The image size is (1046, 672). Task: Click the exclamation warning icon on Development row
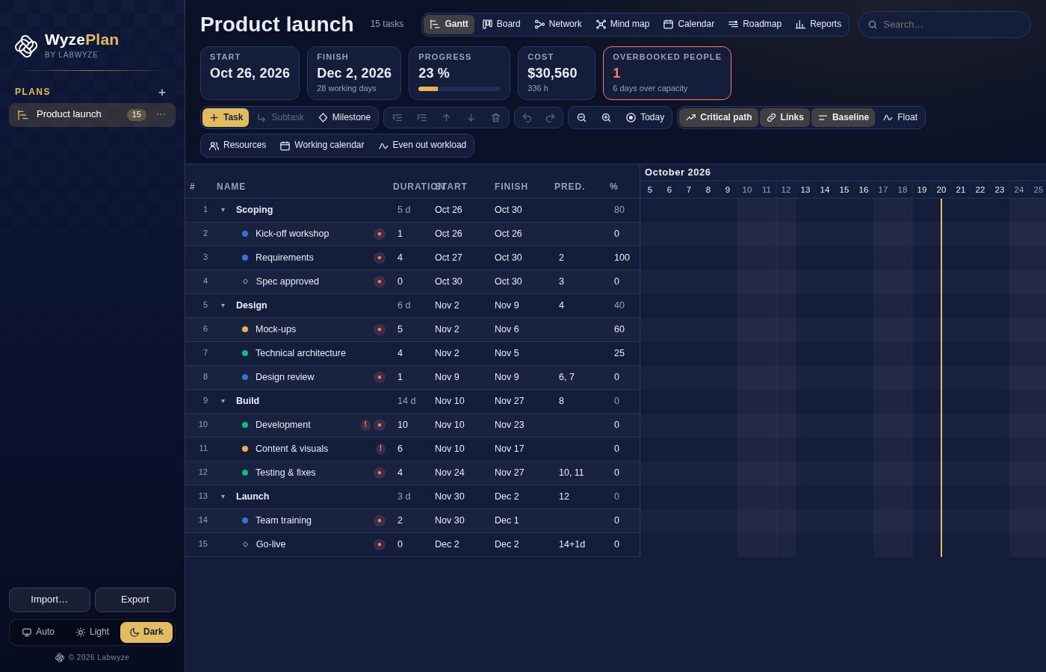[x=365, y=425]
